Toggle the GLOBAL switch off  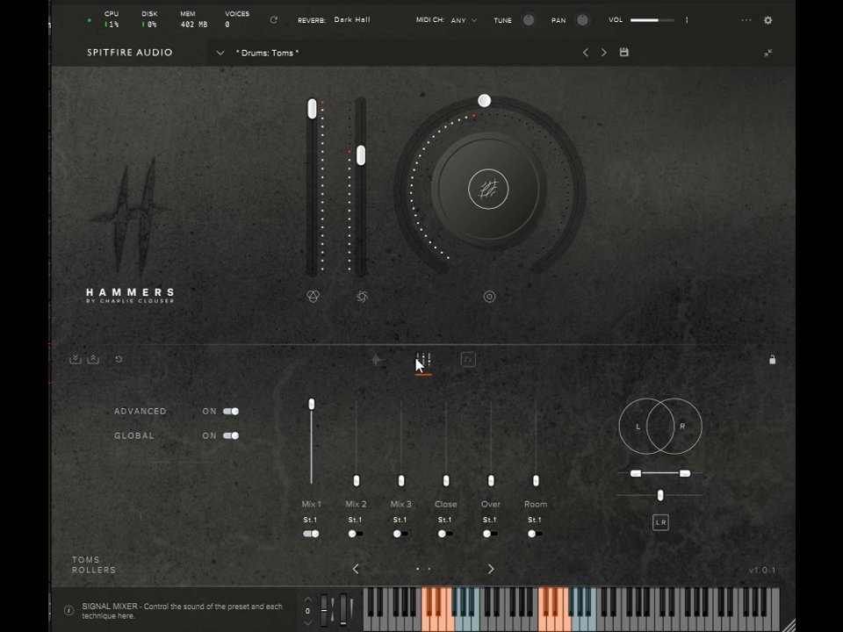(x=231, y=435)
